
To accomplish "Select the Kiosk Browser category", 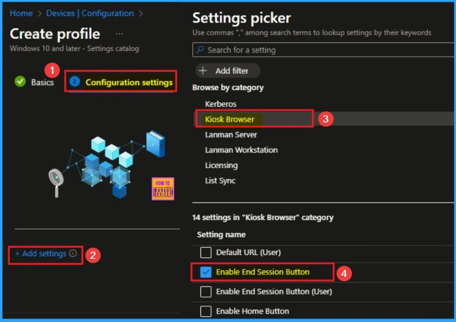I will tap(229, 119).
